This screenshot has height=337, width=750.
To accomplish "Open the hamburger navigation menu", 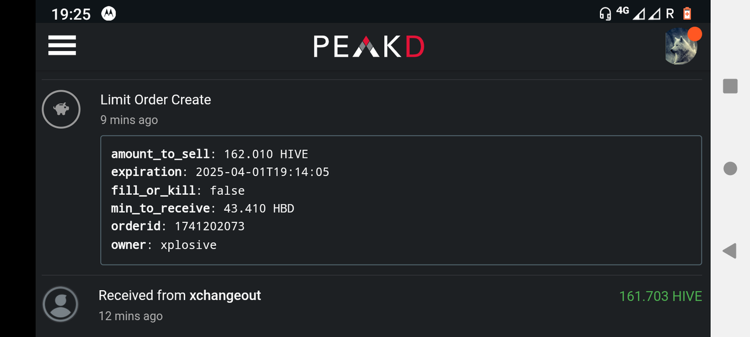I will (x=62, y=46).
